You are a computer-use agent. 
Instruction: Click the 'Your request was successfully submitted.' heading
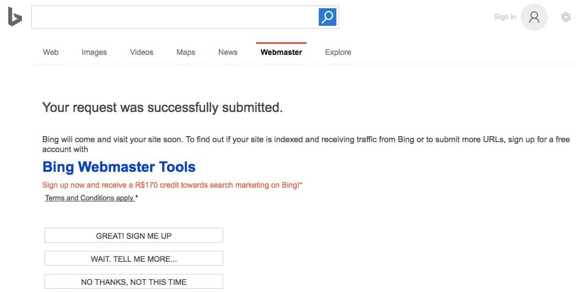point(162,108)
